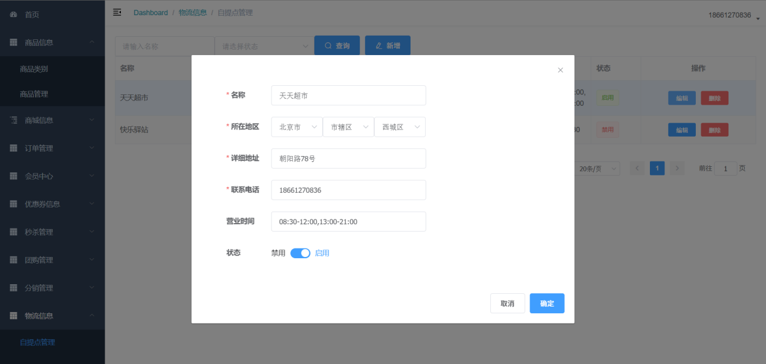This screenshot has height=364, width=766.
Task: Click the 秒杀管理 sidebar icon
Action: point(13,232)
